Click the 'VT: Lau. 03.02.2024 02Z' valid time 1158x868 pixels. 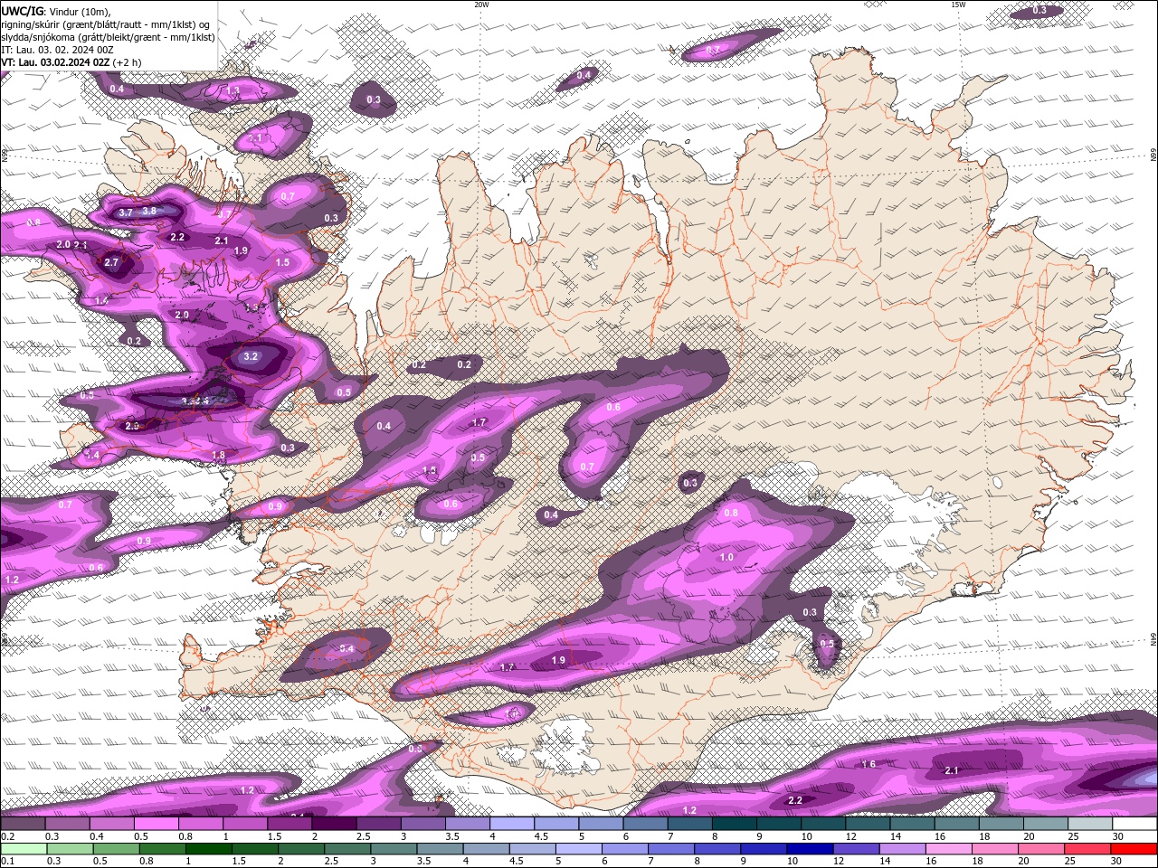click(56, 62)
